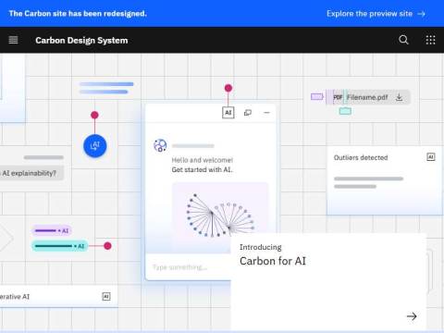Click the blue round AI chat launcher button
444x333 pixels.
[95, 146]
